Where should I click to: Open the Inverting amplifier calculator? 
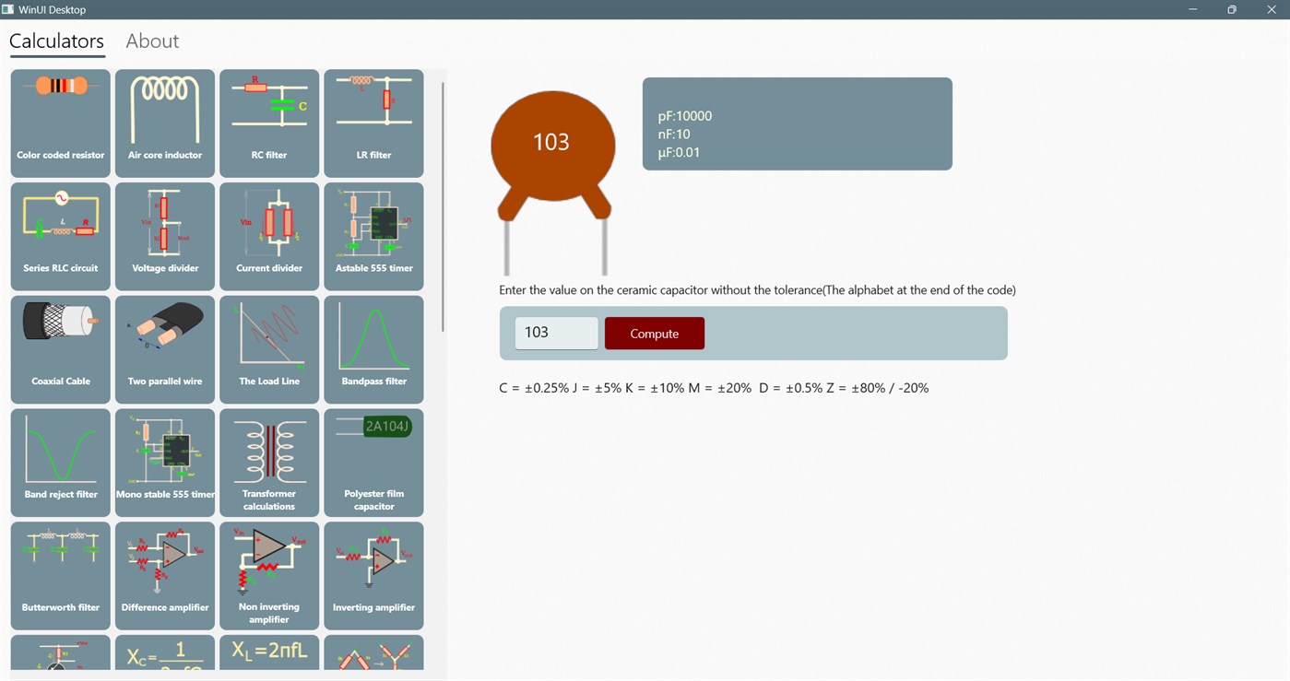click(373, 575)
